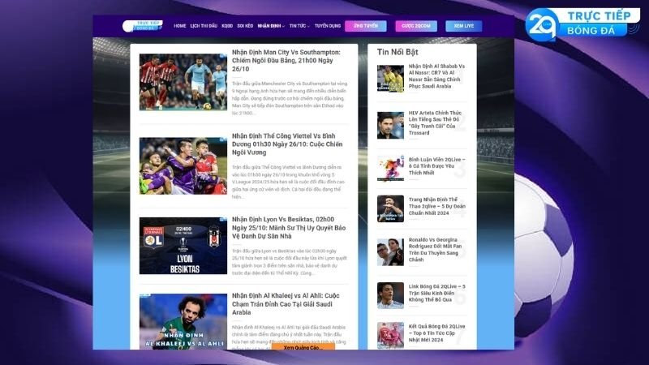Image resolution: width=649 pixels, height=365 pixels.
Task: Open the HOME menu item
Action: point(179,26)
